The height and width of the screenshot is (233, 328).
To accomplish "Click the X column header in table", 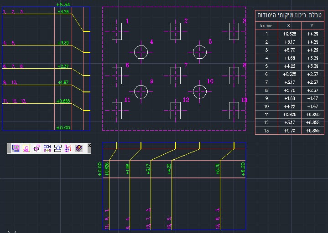I will click(288, 26).
